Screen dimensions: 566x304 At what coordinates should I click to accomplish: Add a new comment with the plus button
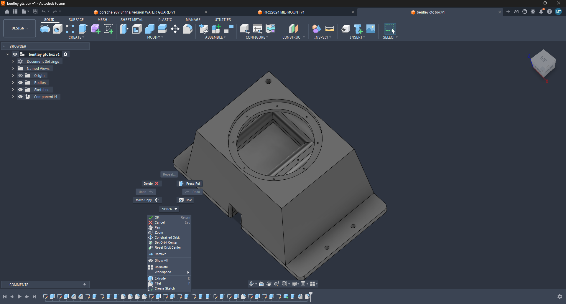click(x=85, y=285)
